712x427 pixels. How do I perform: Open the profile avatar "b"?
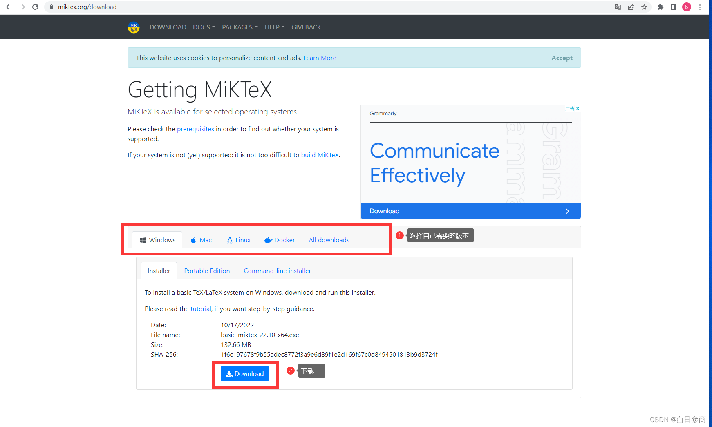tap(687, 7)
